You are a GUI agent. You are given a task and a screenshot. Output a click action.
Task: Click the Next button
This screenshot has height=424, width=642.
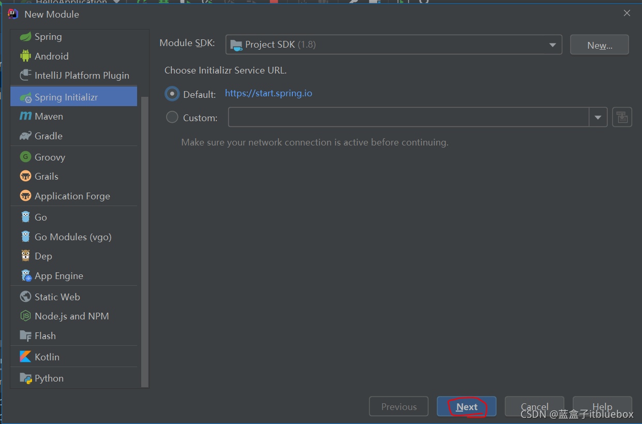click(467, 407)
